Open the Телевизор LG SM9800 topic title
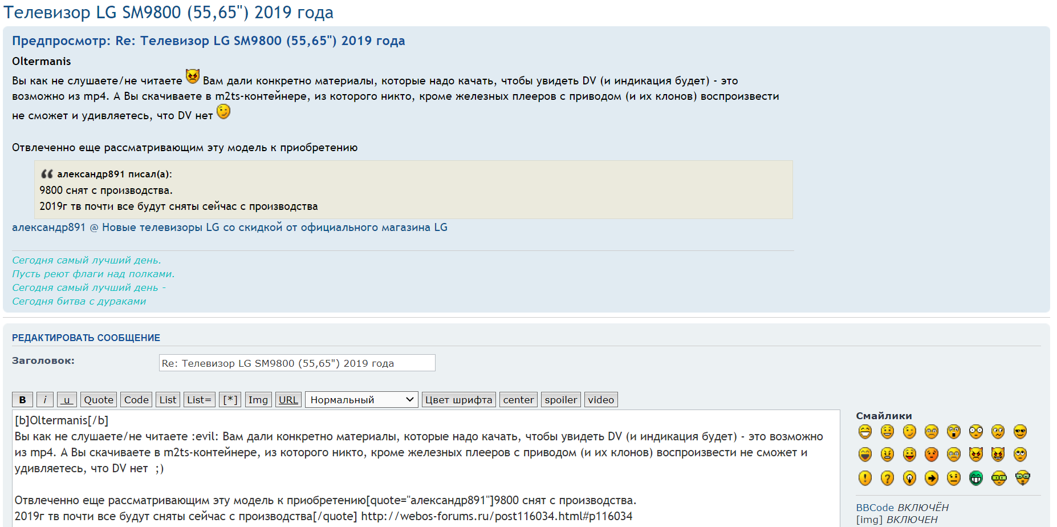The width and height of the screenshot is (1057, 527). point(168,13)
